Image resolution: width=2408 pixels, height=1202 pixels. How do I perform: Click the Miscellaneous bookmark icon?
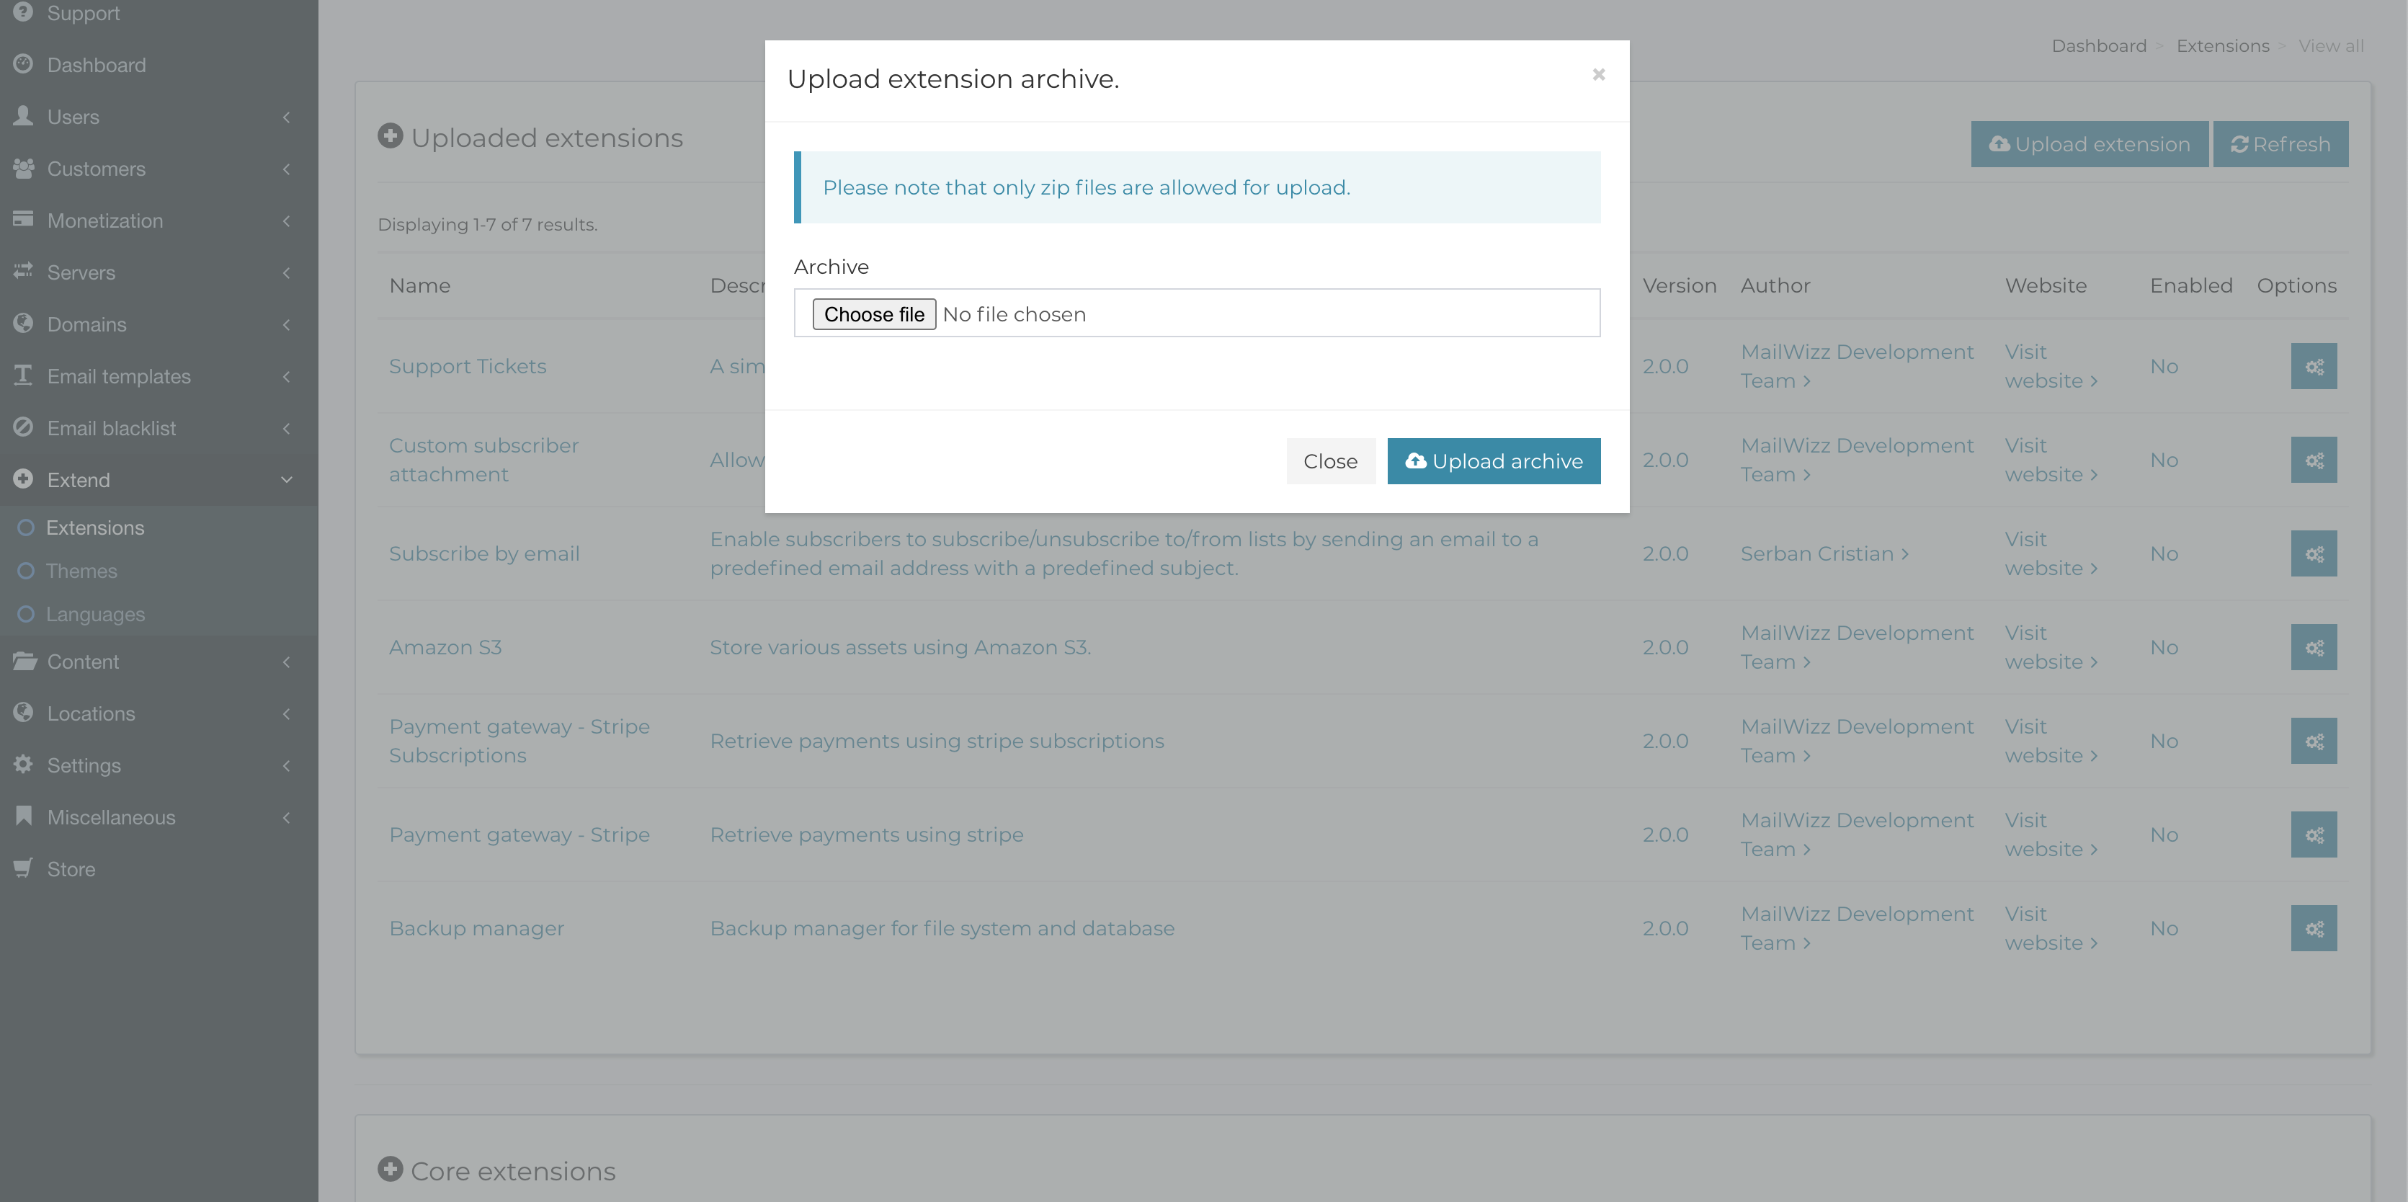point(23,816)
